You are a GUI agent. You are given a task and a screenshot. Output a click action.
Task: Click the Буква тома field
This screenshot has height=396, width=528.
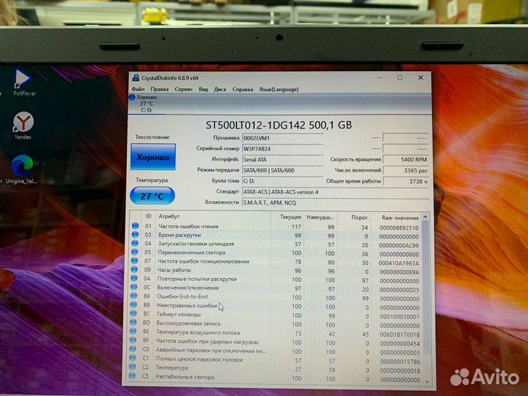[x=283, y=181]
